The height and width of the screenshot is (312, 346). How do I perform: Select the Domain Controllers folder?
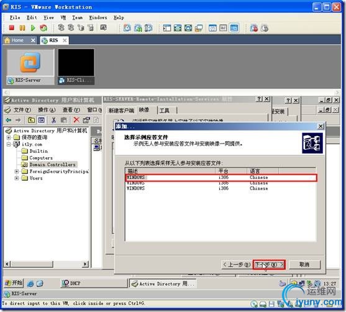click(x=49, y=165)
